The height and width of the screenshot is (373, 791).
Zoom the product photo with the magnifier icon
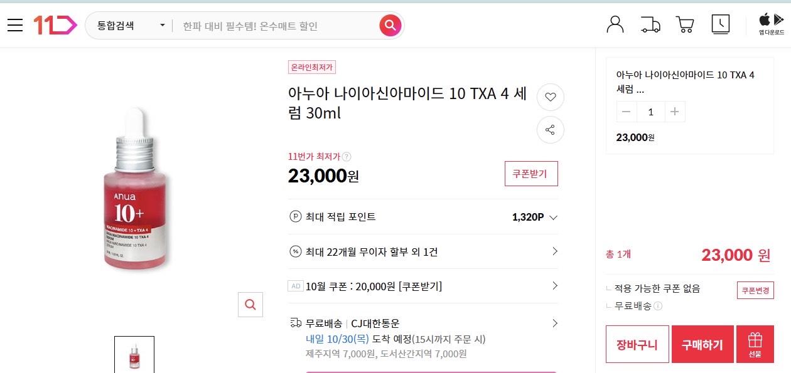pos(250,305)
